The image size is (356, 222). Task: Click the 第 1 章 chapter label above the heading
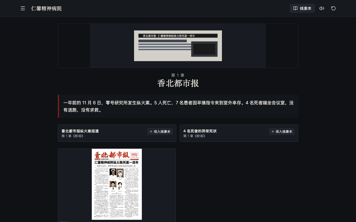tap(178, 75)
